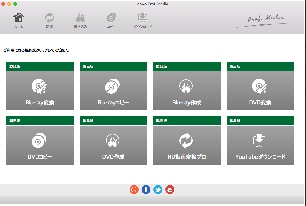Click 製品版 header above HD動画変換プロ

[x=187, y=121]
